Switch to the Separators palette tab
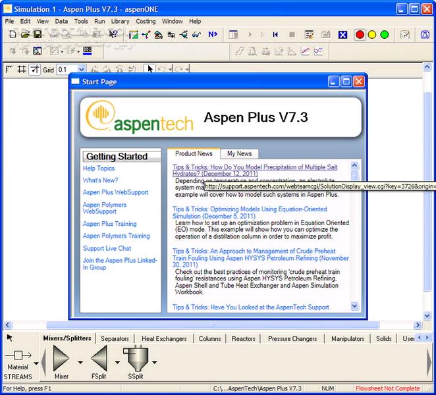The width and height of the screenshot is (436, 395). (x=115, y=338)
